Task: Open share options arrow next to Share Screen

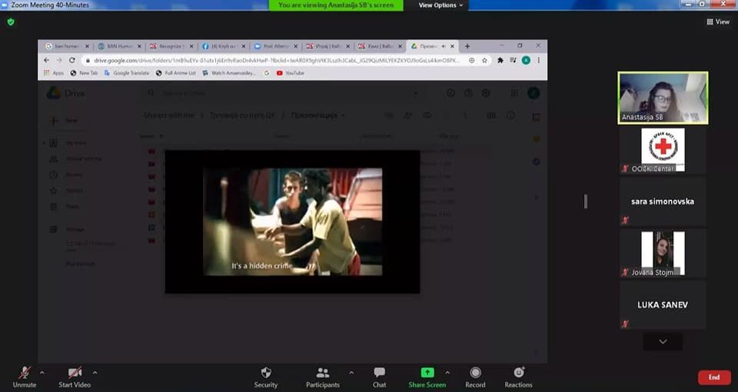Action: pyautogui.click(x=447, y=373)
